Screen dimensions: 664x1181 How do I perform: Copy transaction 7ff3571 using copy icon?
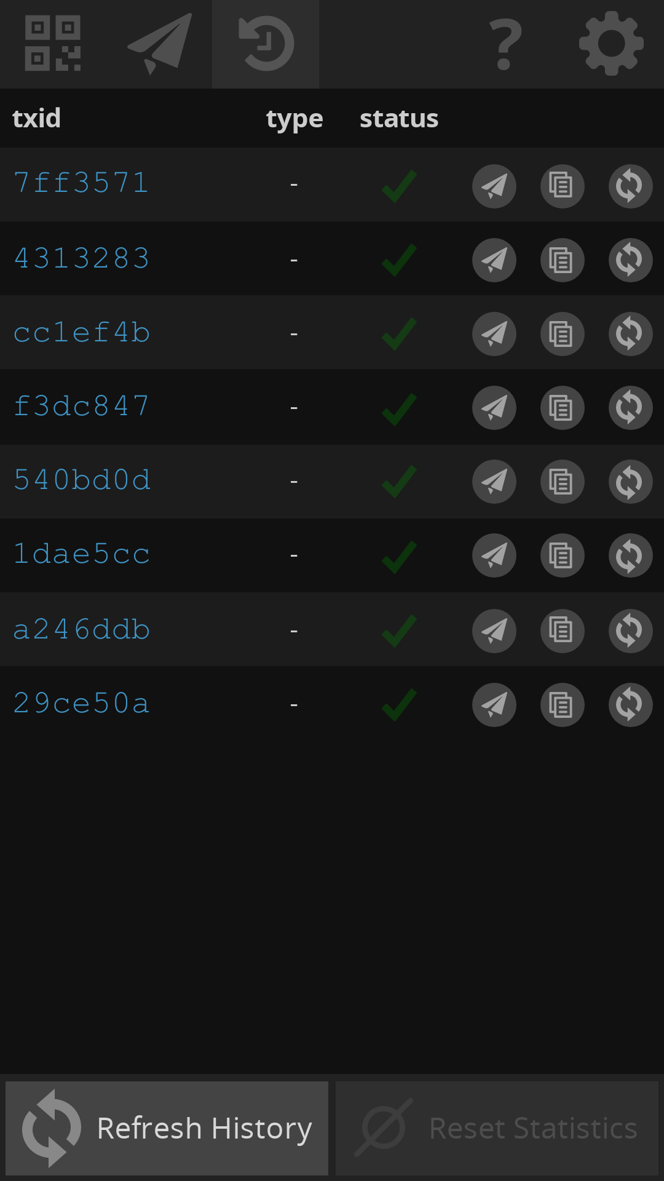(x=562, y=186)
